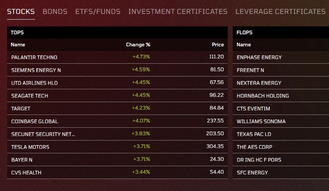The image size is (329, 191).
Task: Open UTD Airlines HLD stock
Action: tap(34, 83)
